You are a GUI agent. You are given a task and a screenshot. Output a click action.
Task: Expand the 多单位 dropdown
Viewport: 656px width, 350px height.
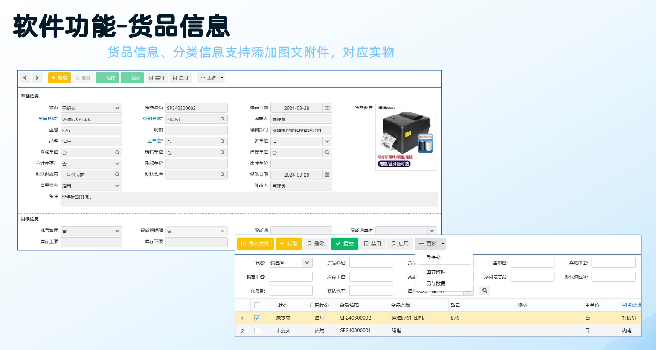coord(327,141)
